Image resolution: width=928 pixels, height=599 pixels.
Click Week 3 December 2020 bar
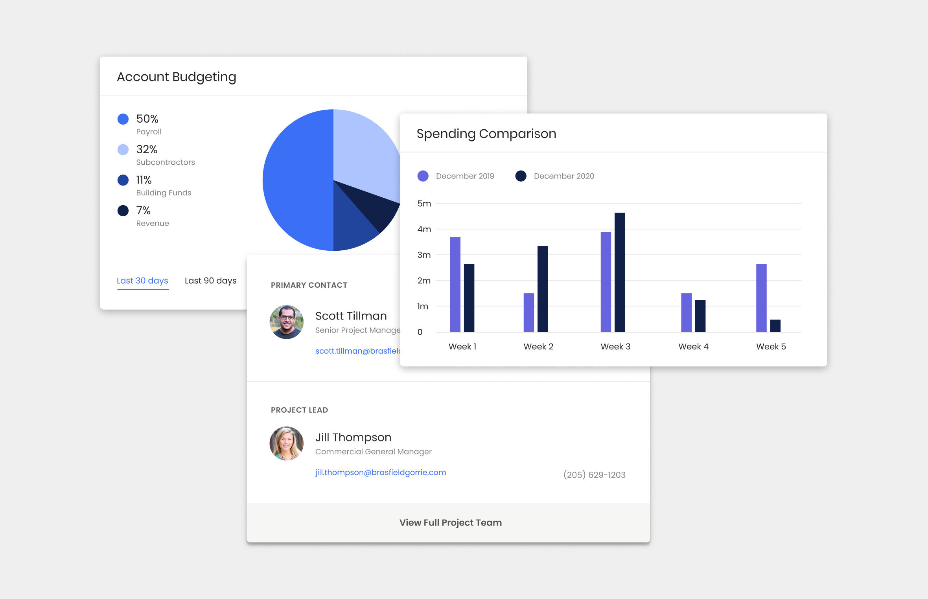[x=619, y=272]
